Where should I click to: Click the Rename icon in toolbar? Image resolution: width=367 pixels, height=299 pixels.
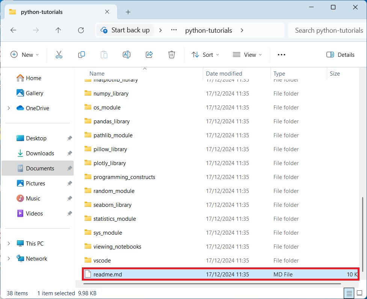pos(127,55)
